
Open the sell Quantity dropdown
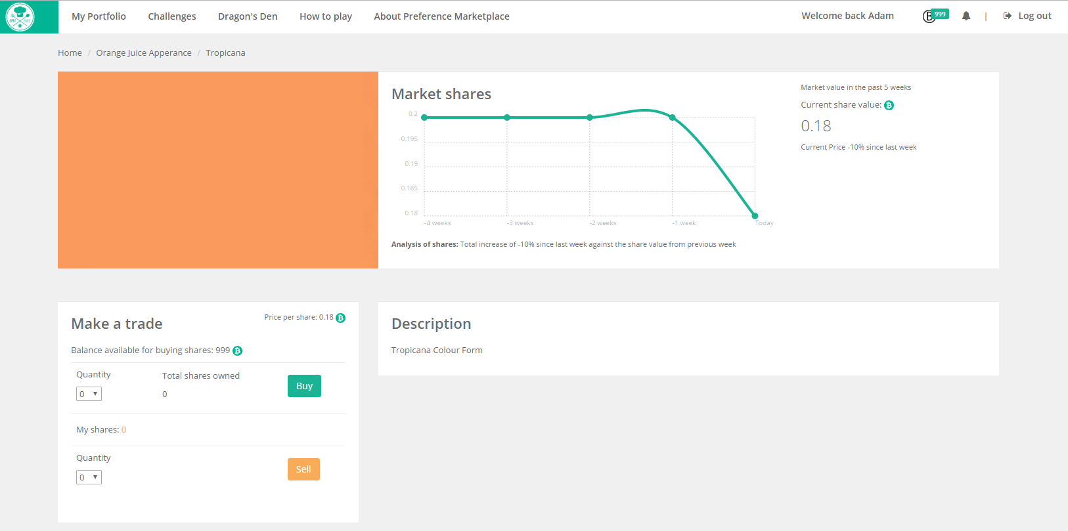click(x=89, y=478)
